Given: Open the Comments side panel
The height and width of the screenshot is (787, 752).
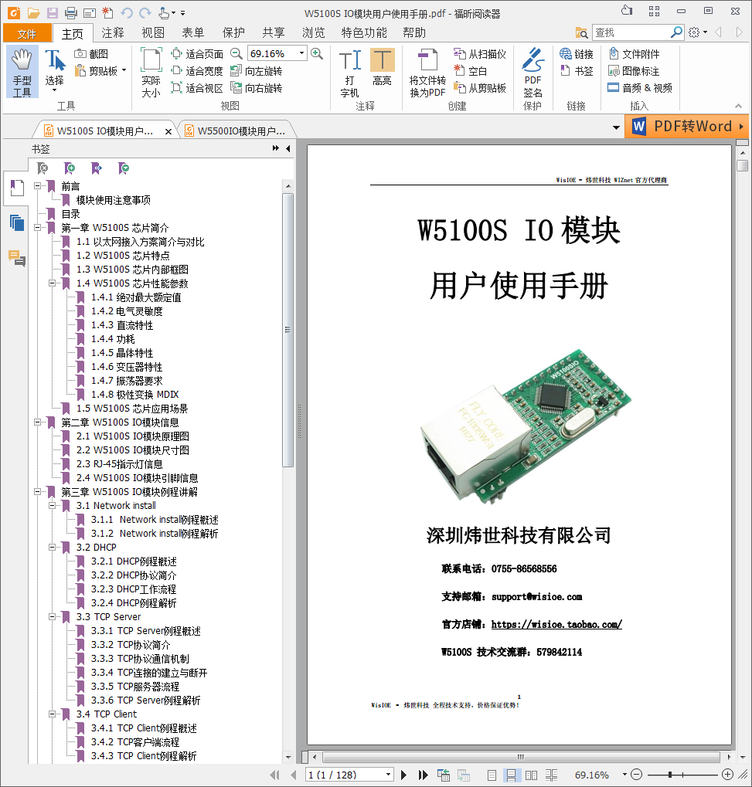Looking at the screenshot, I should 16,258.
